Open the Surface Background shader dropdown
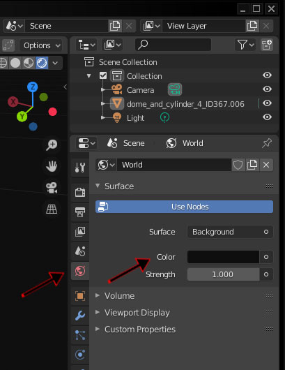This screenshot has width=285, height=370. (x=230, y=232)
